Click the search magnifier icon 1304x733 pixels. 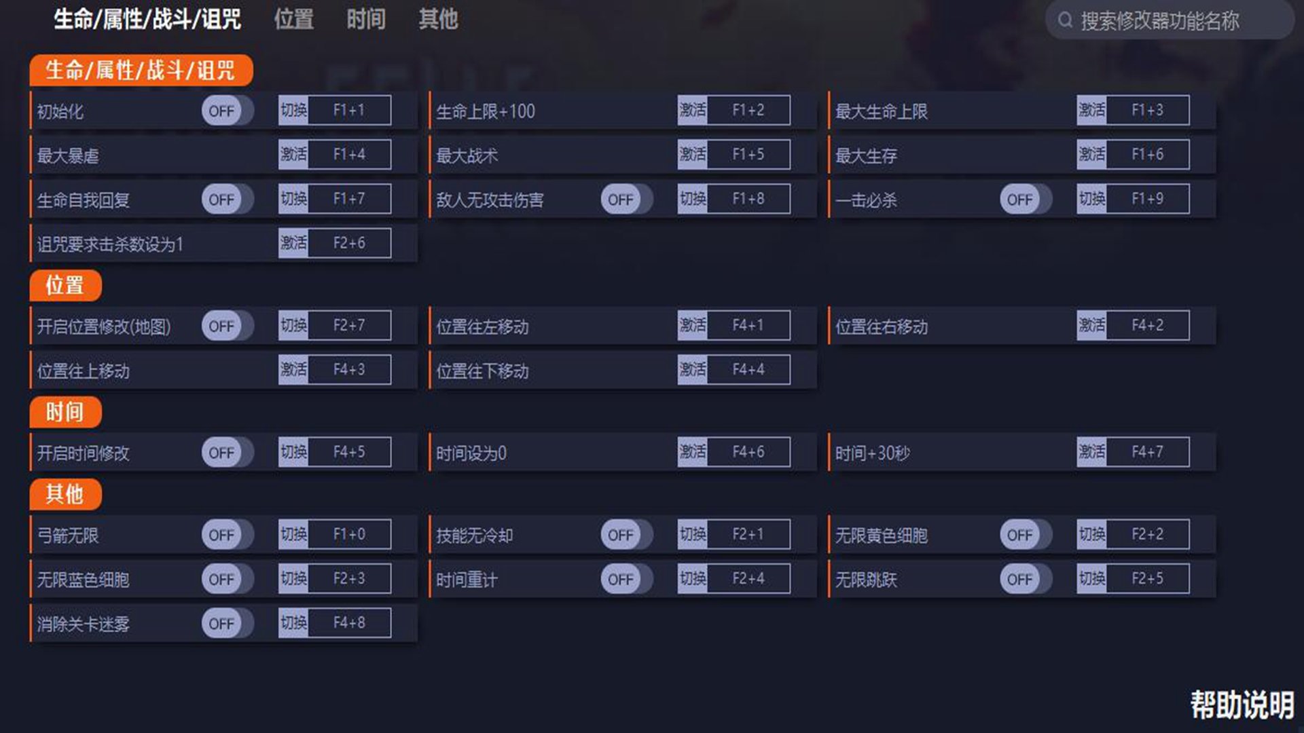1065,20
